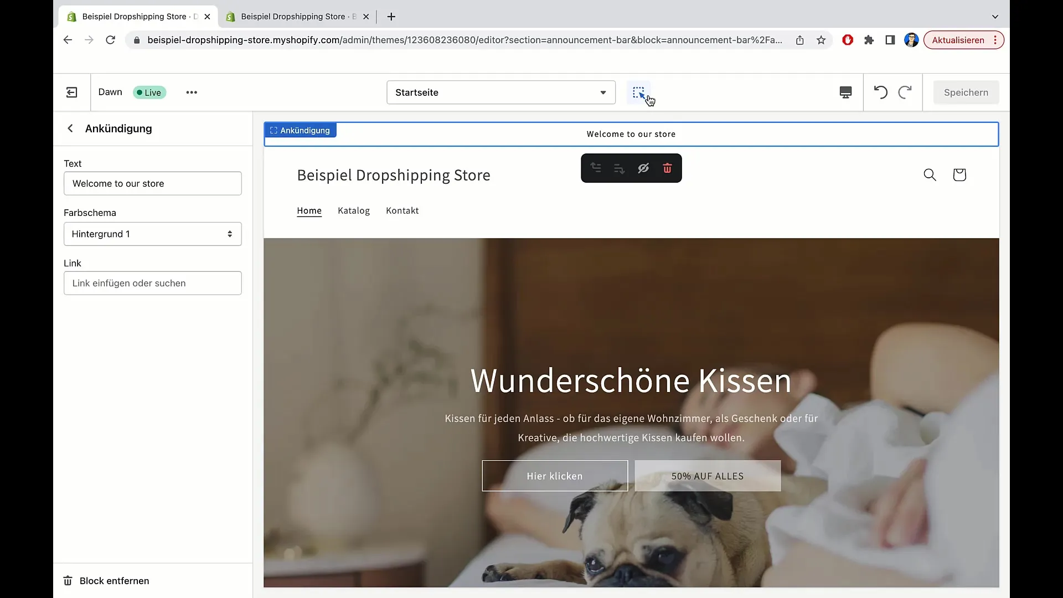
Task: Click the drag-reorder icon on announcement bar
Action: tap(595, 168)
